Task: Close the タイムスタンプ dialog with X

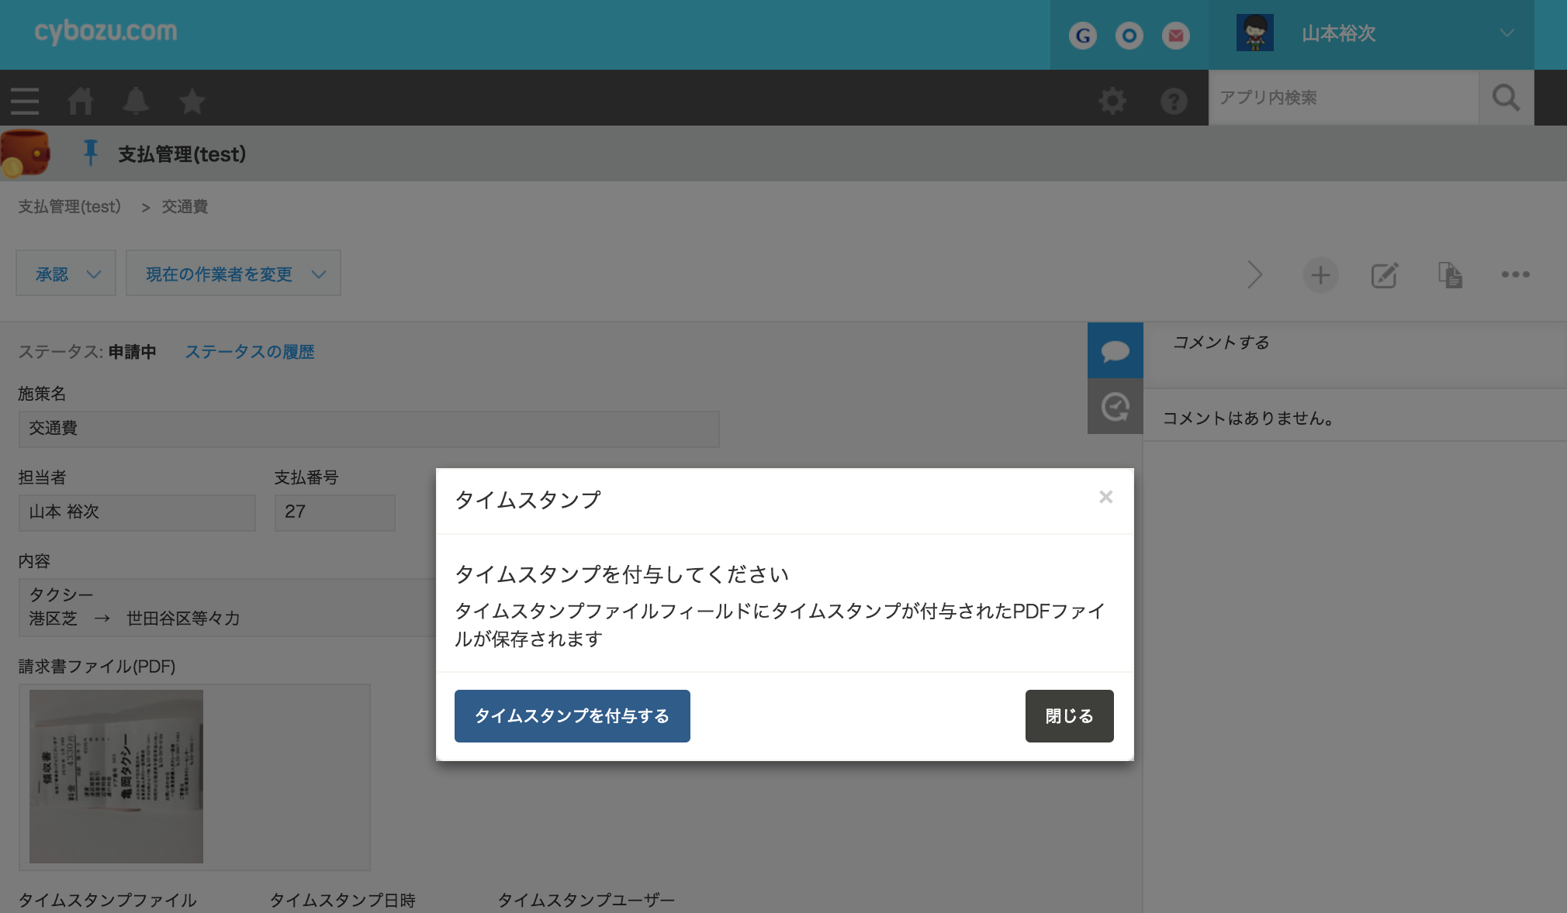Action: click(1105, 497)
